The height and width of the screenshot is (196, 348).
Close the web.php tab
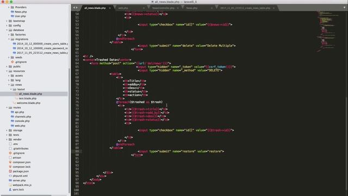tap(144, 8)
